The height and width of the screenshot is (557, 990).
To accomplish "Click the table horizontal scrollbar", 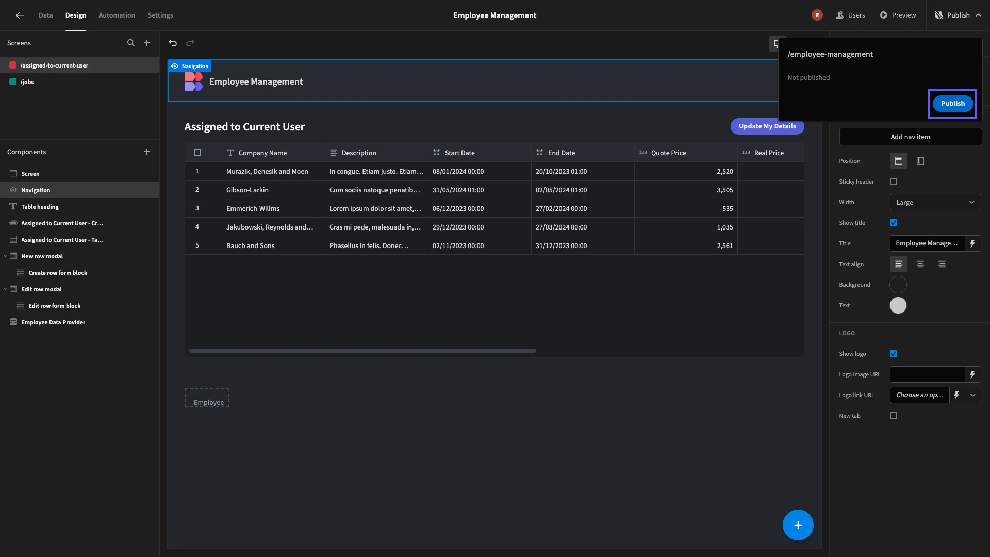I will (362, 351).
